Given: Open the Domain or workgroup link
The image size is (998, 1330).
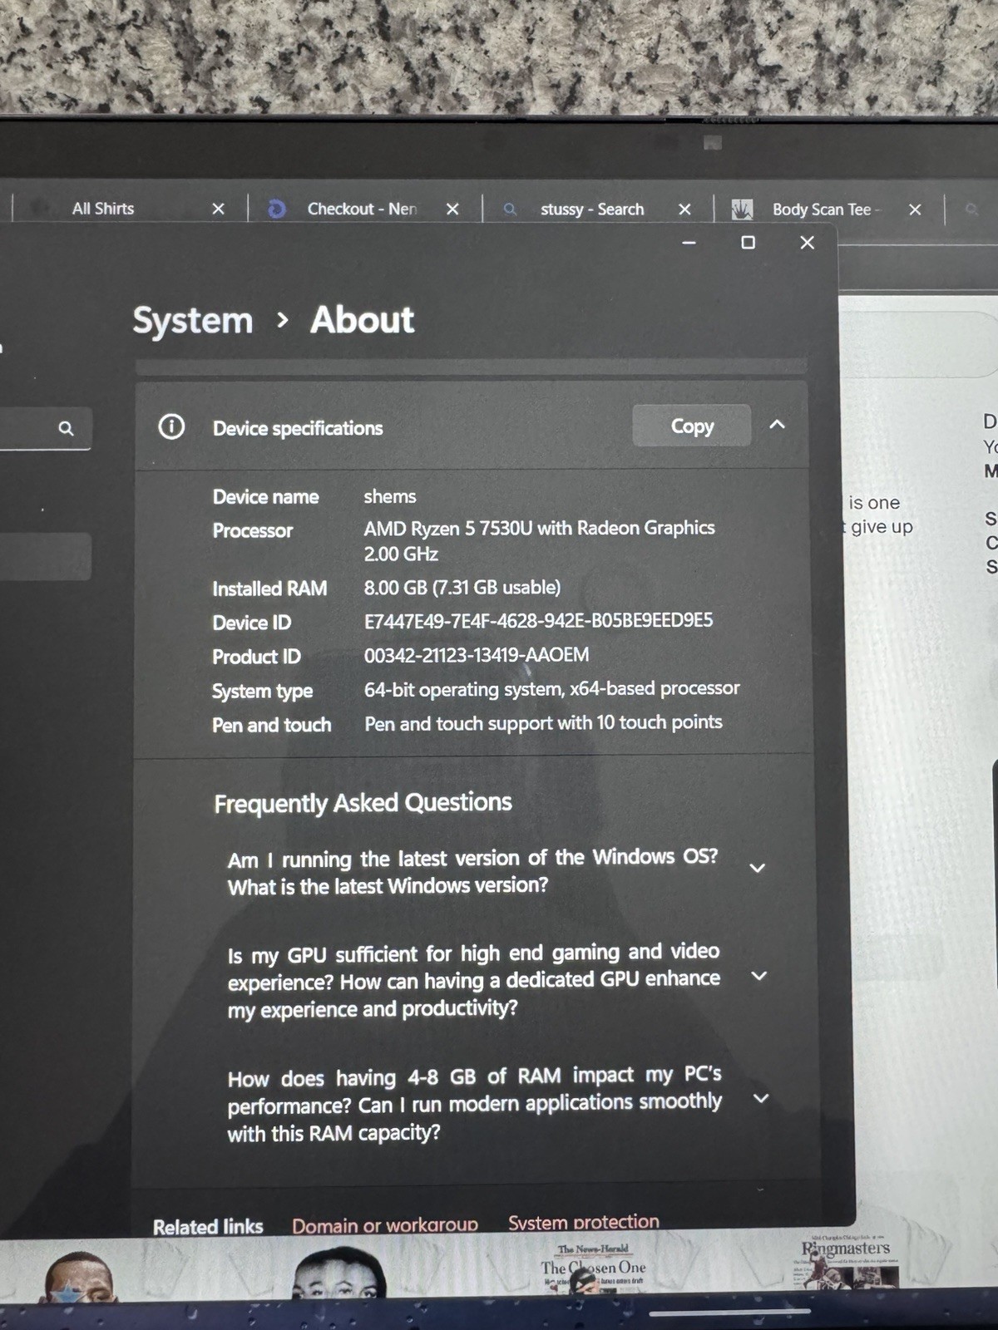Looking at the screenshot, I should click(x=385, y=1225).
